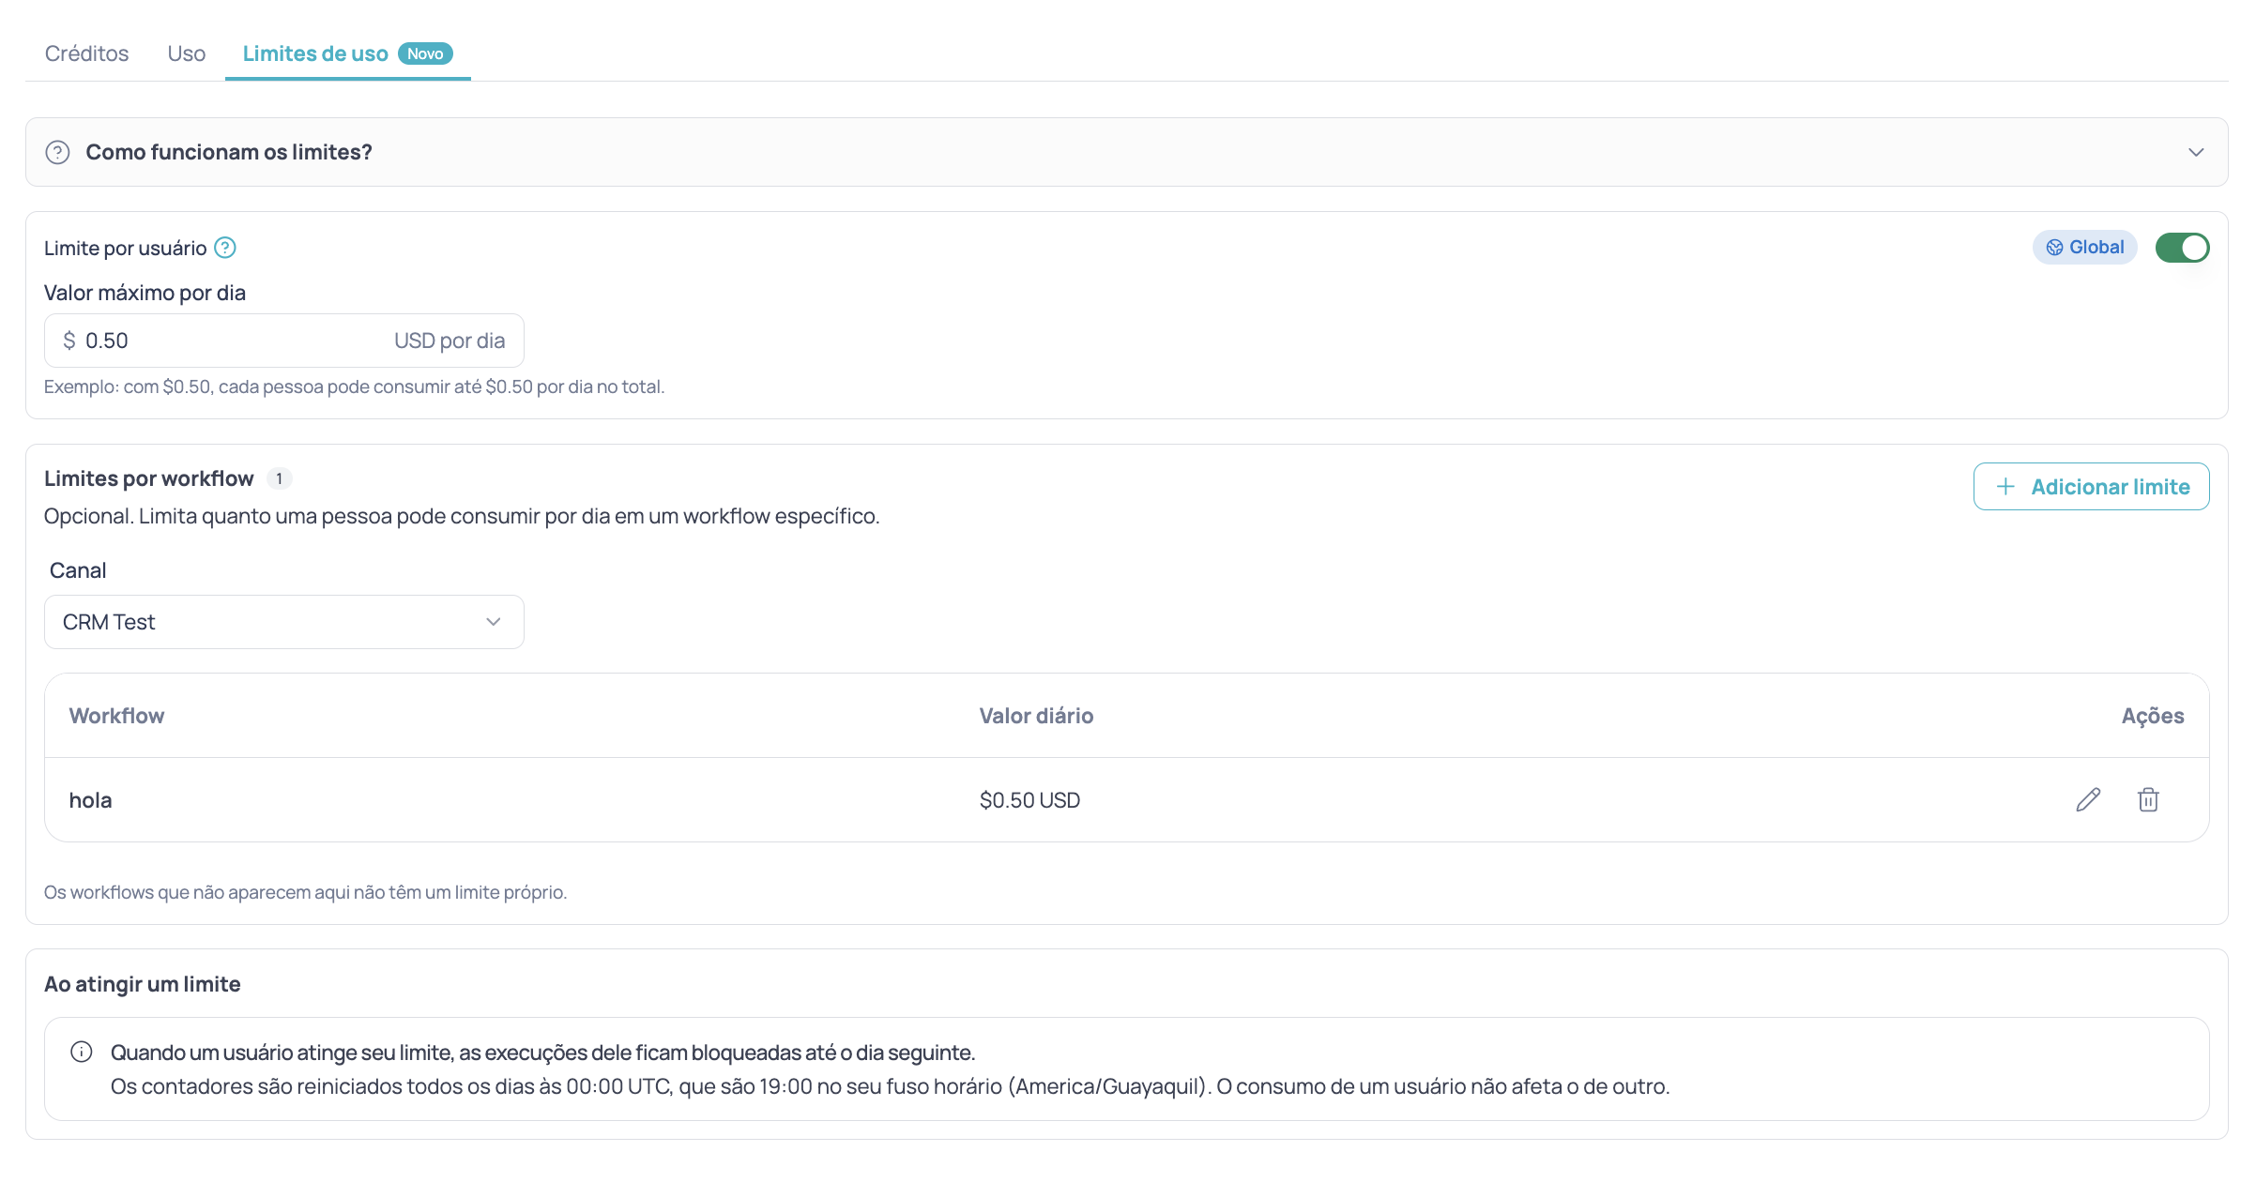Click the Global badge
2256x1182 pixels.
(2085, 247)
